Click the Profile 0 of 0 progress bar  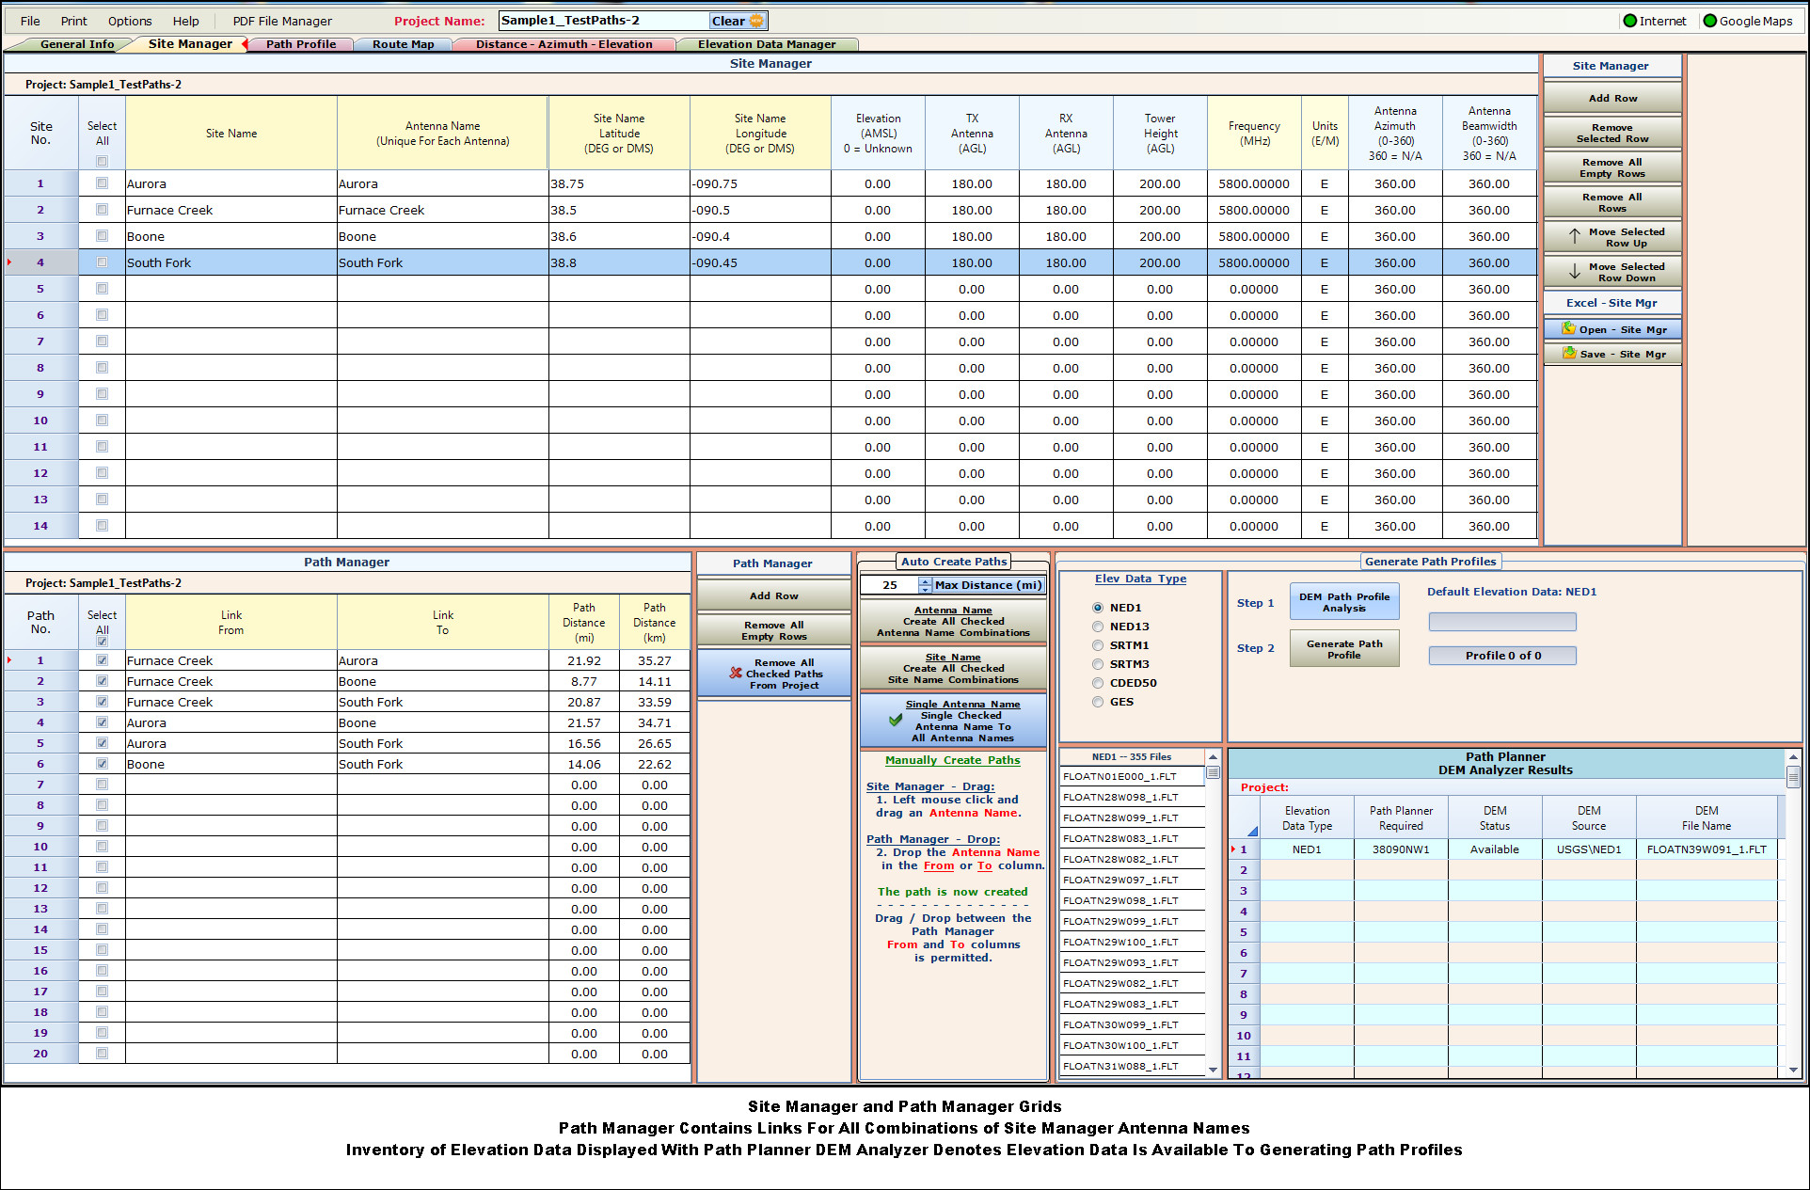pyautogui.click(x=1501, y=656)
